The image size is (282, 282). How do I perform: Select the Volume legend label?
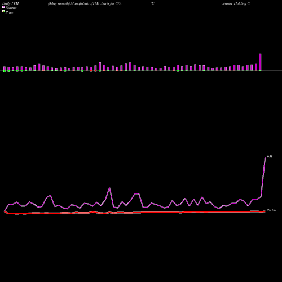(11, 8)
